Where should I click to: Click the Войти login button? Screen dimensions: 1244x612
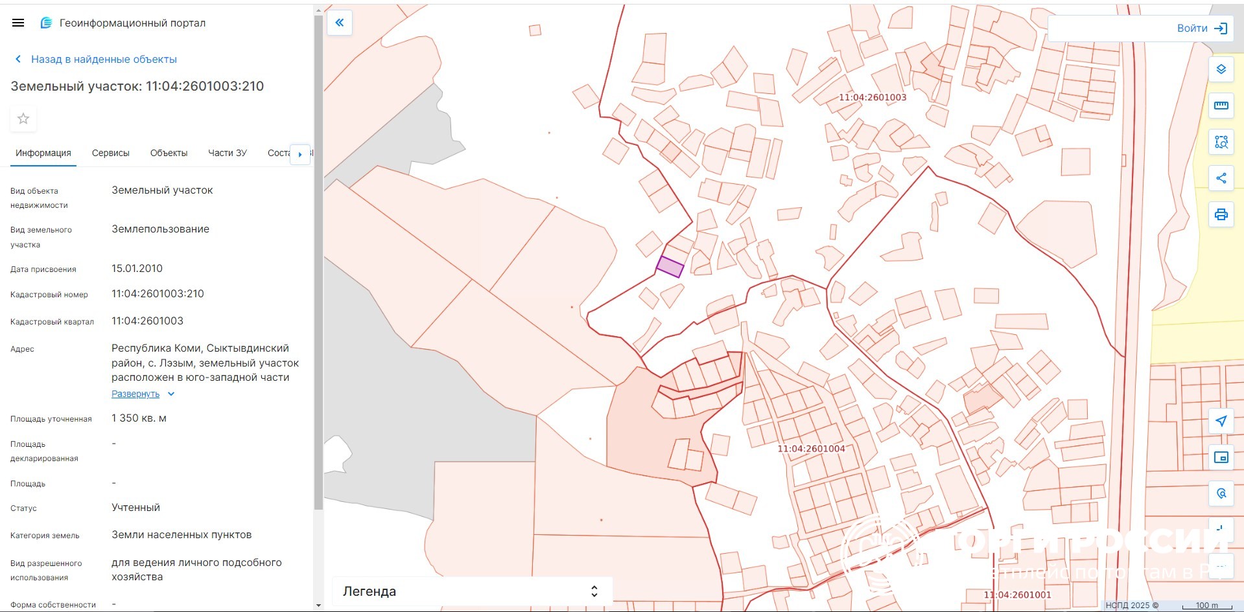point(1201,28)
